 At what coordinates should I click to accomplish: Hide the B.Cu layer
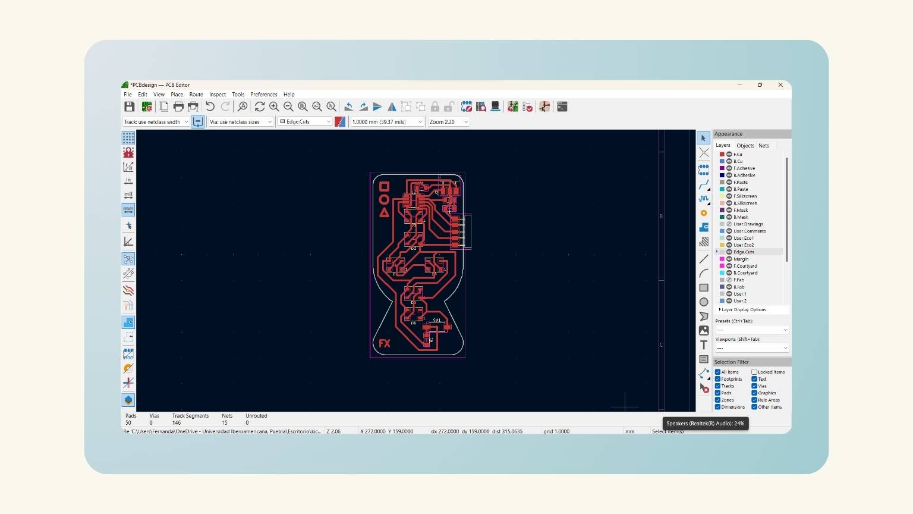(x=729, y=161)
